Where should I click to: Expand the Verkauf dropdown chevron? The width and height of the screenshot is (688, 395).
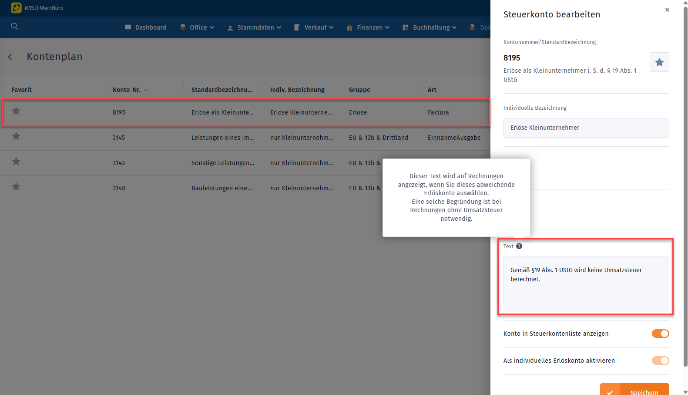(331, 27)
